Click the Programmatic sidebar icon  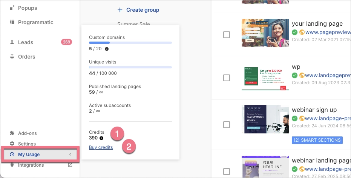(x=12, y=22)
